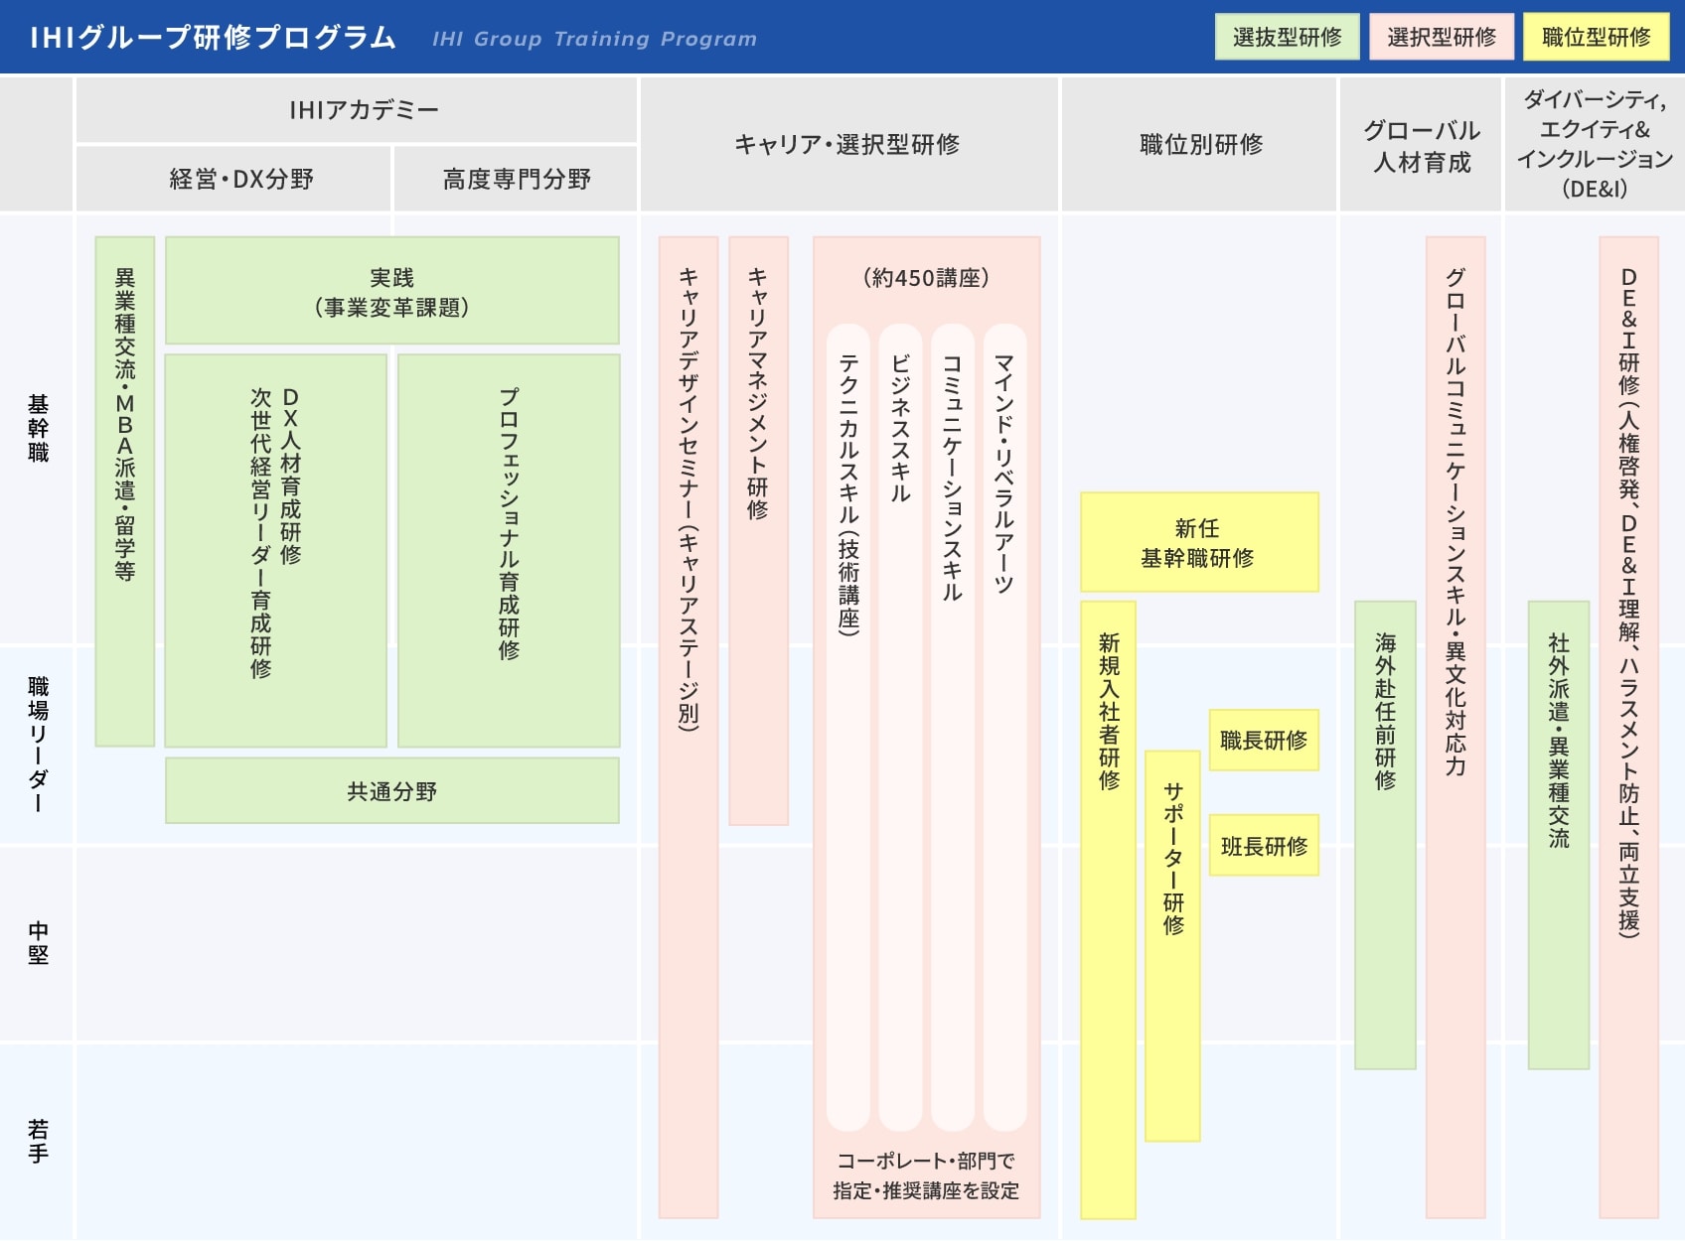Click the 選抜型研修 legend label

(x=1287, y=37)
